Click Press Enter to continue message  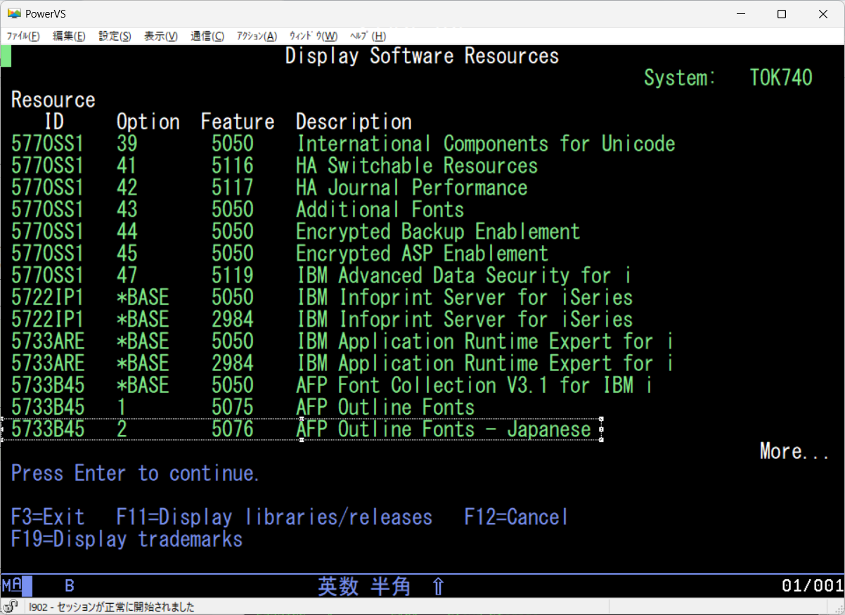[136, 474]
